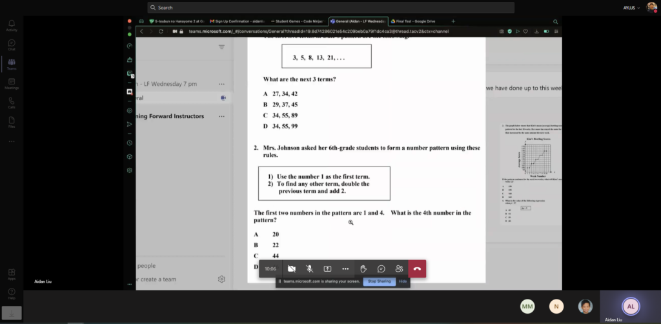This screenshot has height=324, width=661.
Task: Go forward in the shared browser
Action: pos(151,31)
